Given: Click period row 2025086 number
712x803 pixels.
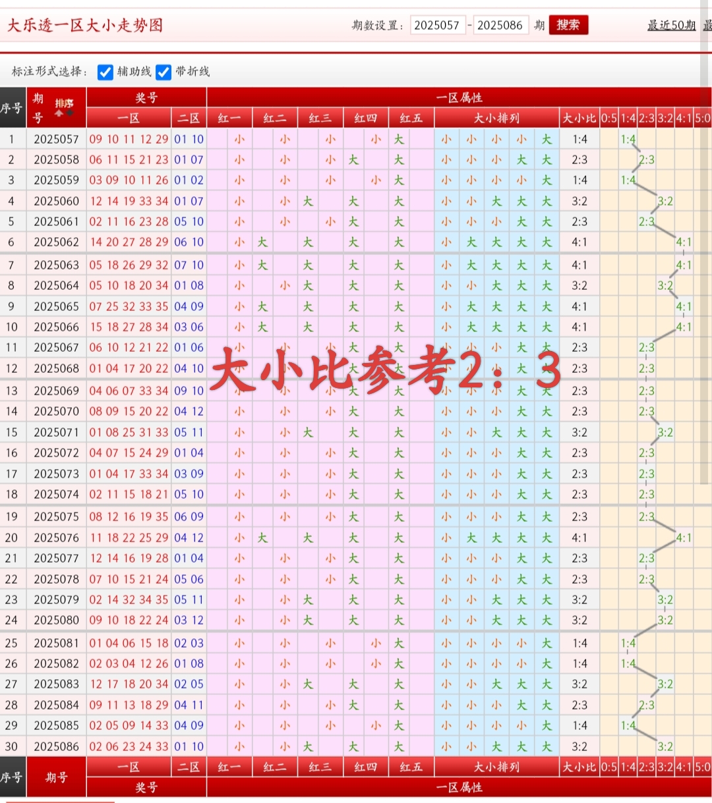Looking at the screenshot, I should point(56,746).
